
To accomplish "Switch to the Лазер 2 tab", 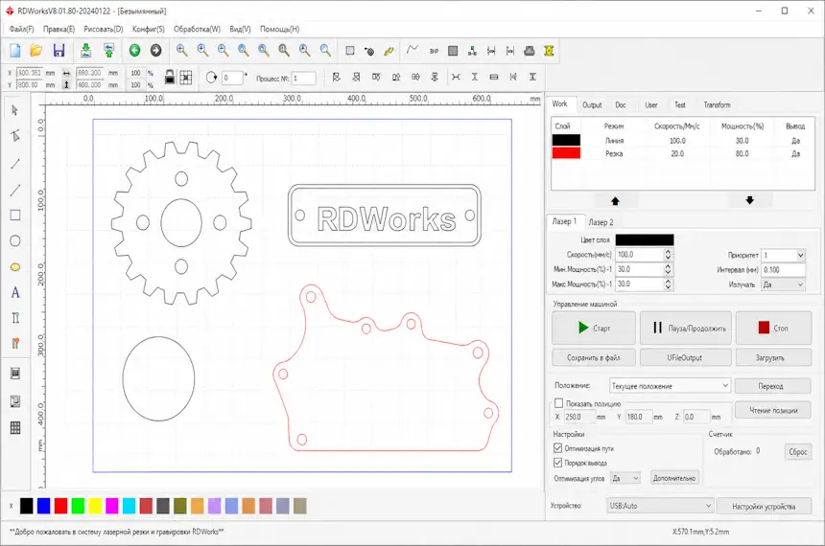I will point(601,222).
